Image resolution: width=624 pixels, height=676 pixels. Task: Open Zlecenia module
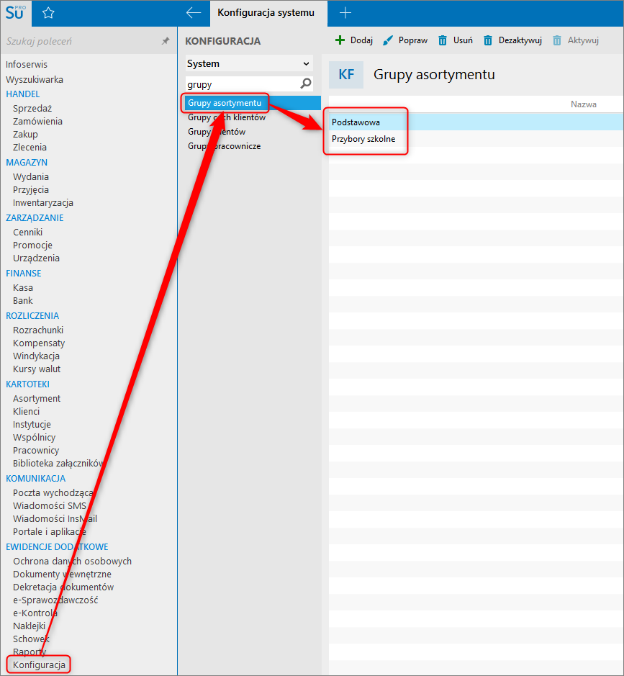point(30,147)
